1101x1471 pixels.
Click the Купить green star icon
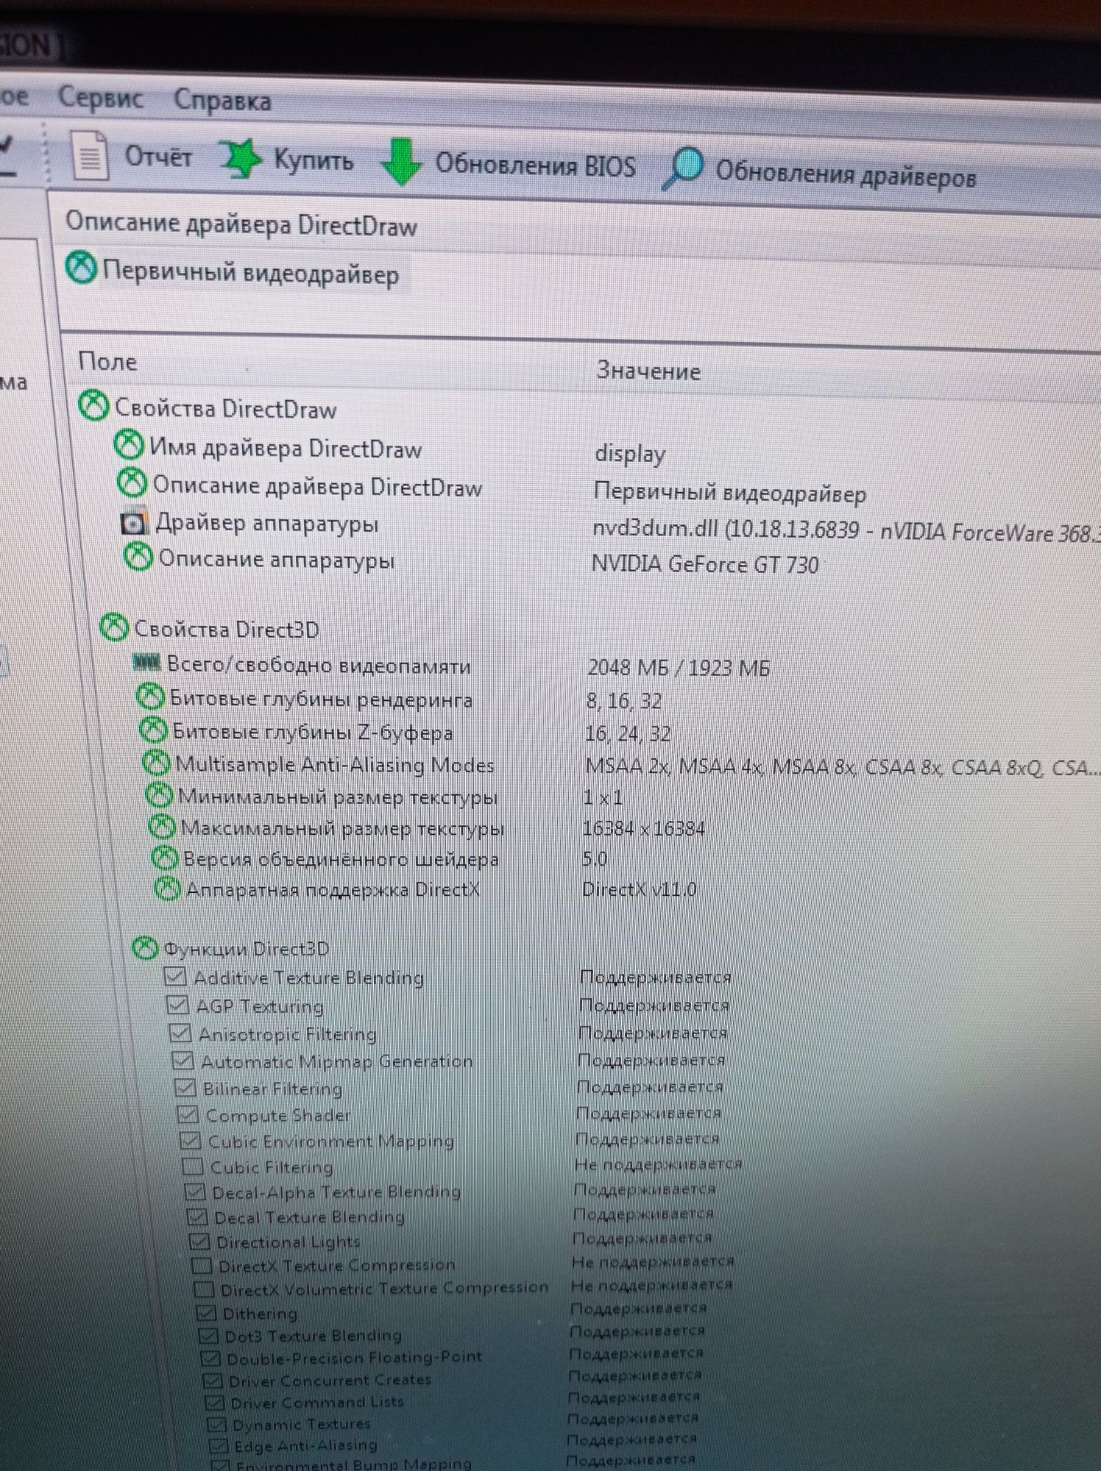240,159
